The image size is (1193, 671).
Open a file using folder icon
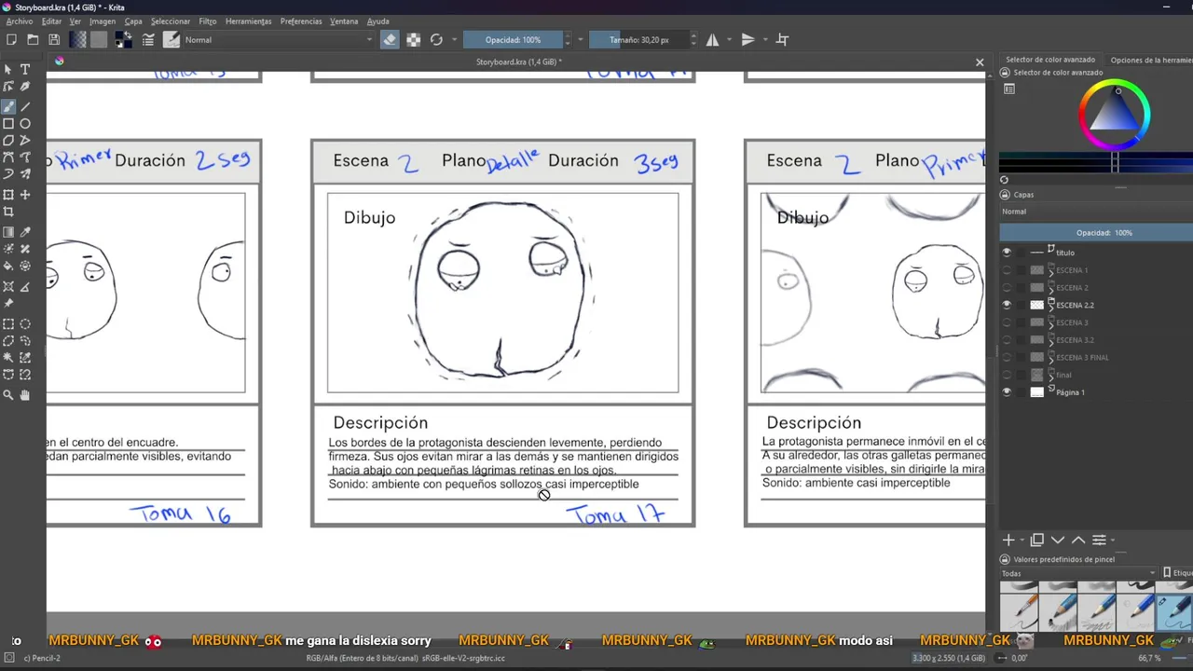pos(33,39)
